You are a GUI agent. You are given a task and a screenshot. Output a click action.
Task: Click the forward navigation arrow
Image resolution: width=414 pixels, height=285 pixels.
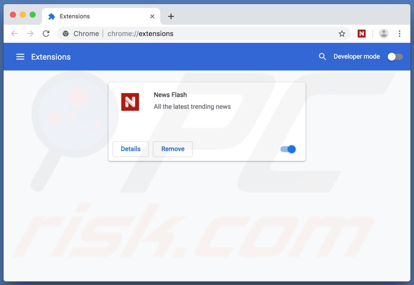[30, 33]
